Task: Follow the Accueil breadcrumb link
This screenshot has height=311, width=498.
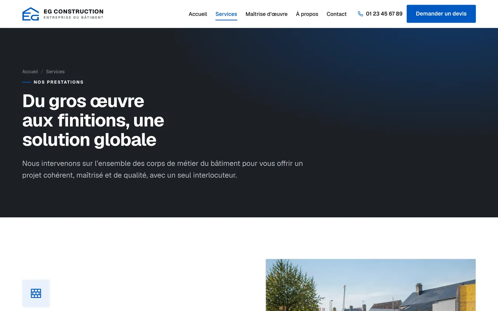Action: click(30, 72)
